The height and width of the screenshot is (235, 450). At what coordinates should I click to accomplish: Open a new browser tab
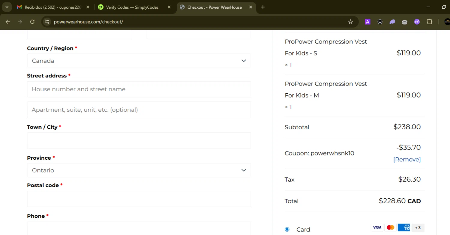[x=263, y=7]
